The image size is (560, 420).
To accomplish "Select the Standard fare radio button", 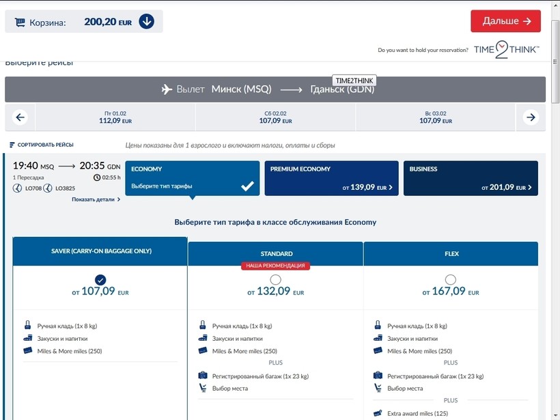I will (x=275, y=279).
